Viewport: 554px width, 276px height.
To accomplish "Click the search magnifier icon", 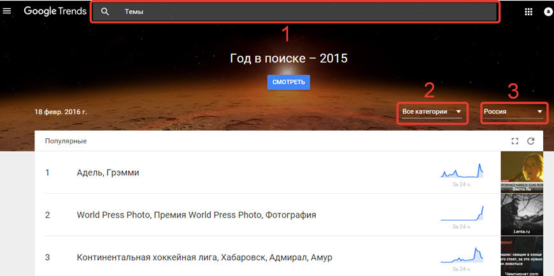I will pos(104,11).
